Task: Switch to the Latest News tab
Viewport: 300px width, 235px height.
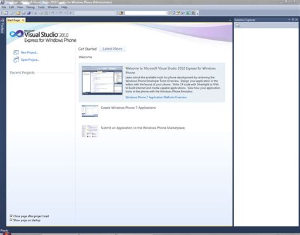Action: 113,49
